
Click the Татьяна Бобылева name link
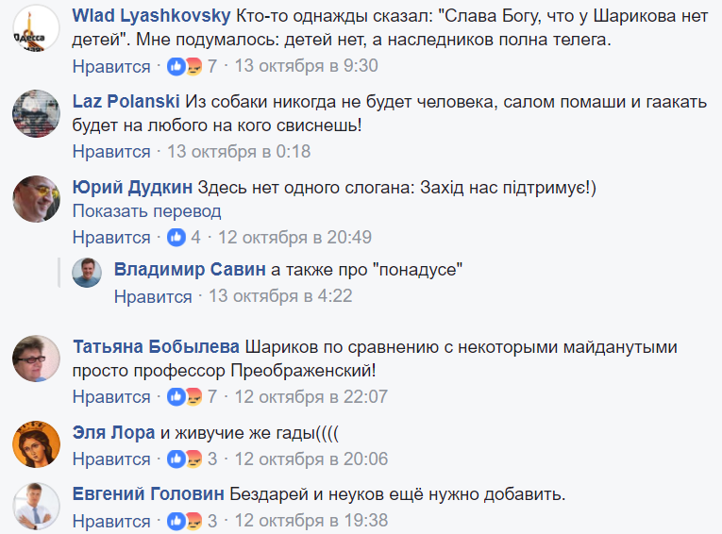point(155,347)
